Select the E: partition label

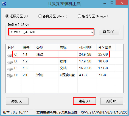click(16, 68)
